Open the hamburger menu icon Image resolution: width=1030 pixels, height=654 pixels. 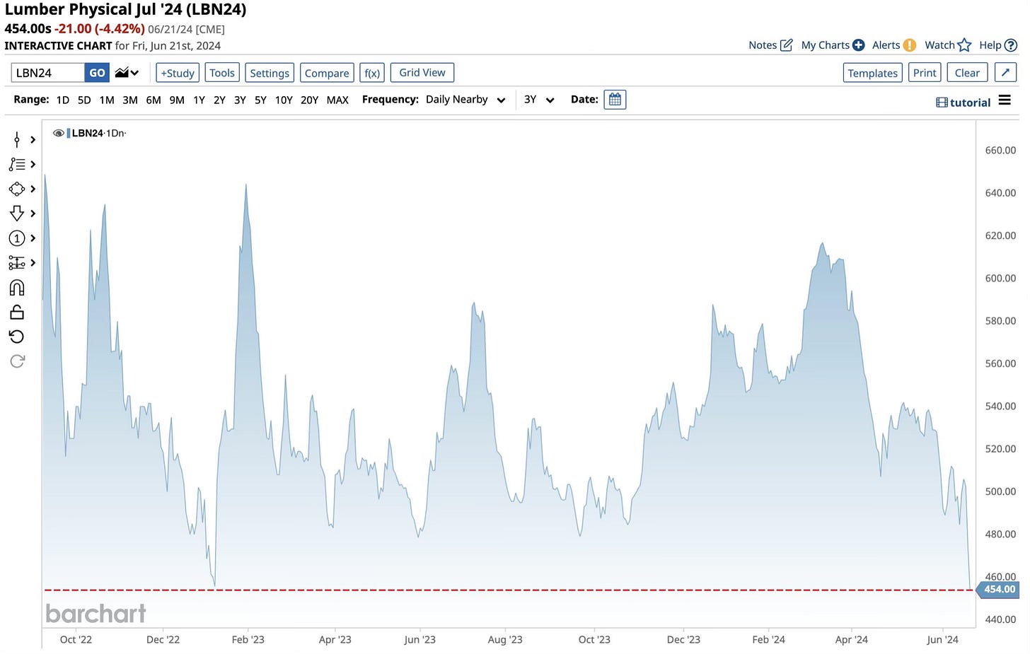coord(1005,100)
